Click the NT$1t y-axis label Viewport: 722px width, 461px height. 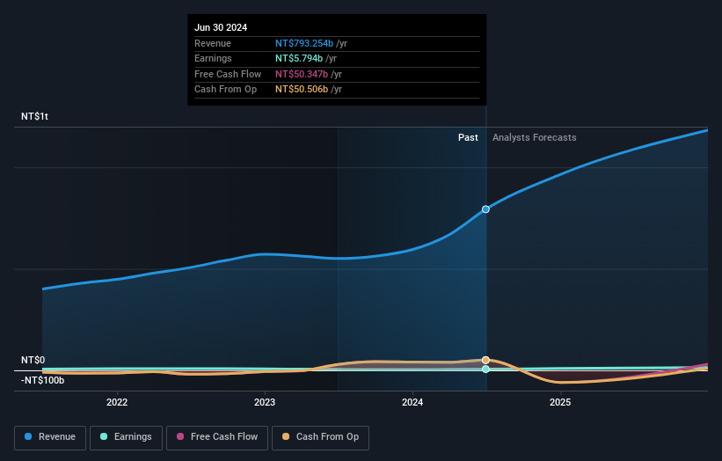point(34,116)
